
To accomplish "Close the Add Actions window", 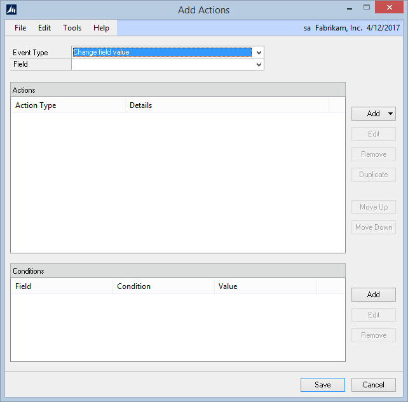I will tap(389, 7).
